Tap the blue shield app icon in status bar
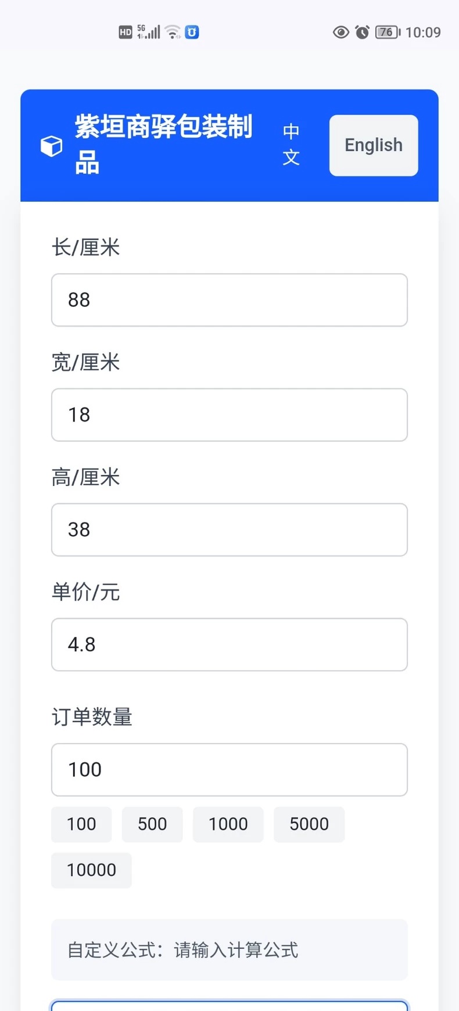This screenshot has width=459, height=1011. pyautogui.click(x=192, y=32)
